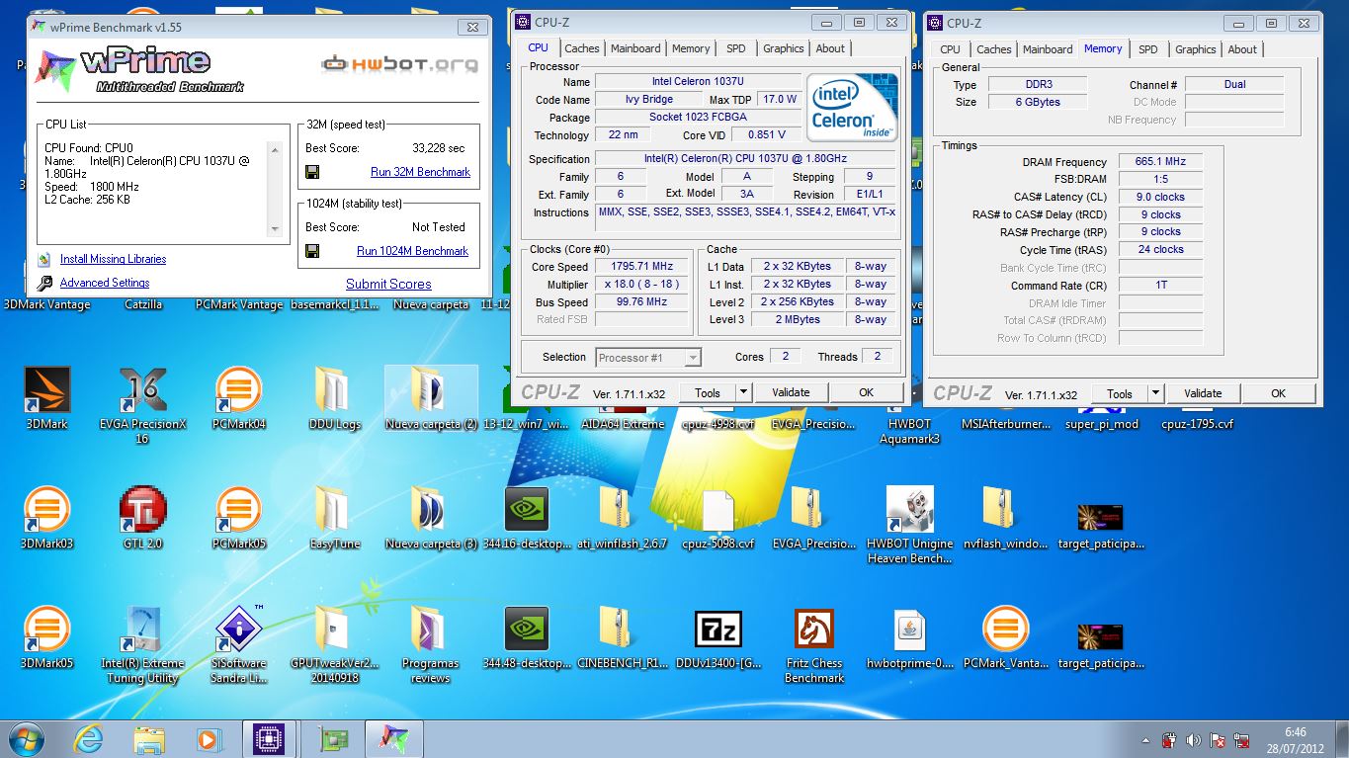Switch to CPU-Z taskbar item

[x=270, y=738]
